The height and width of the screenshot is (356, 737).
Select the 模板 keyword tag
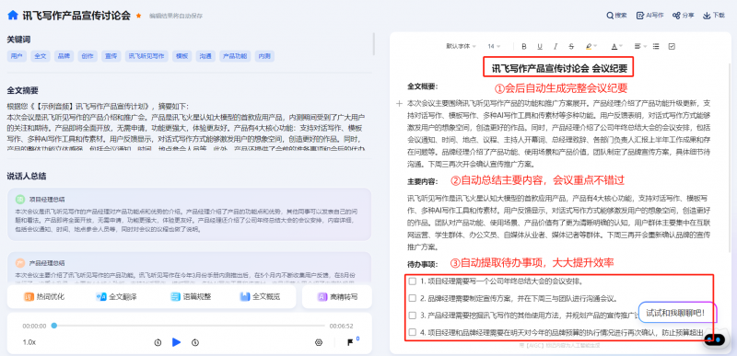[181, 56]
